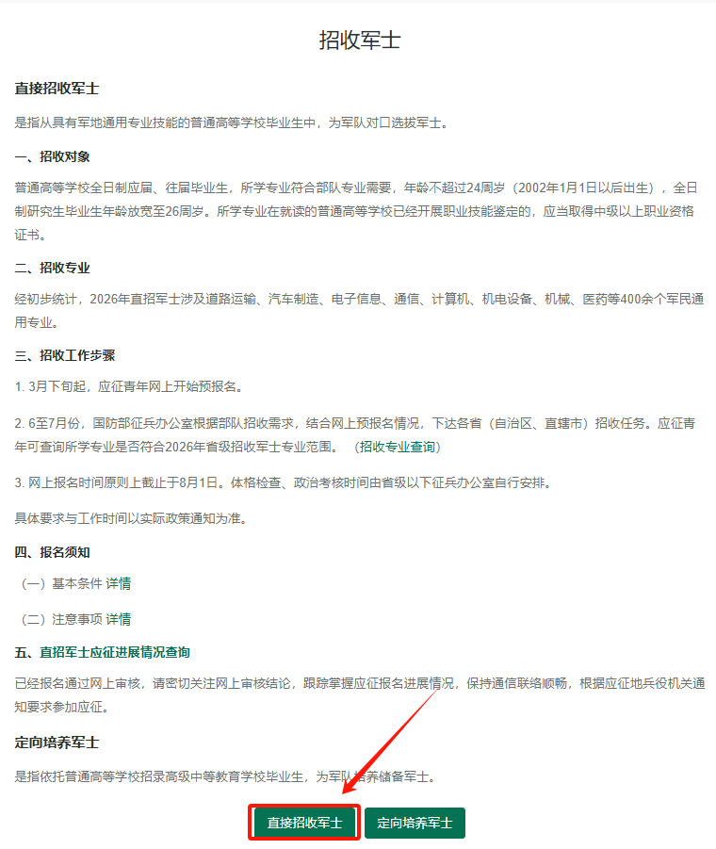
Task: Click the bold 直接招收军士 section heading
Action: (57, 89)
